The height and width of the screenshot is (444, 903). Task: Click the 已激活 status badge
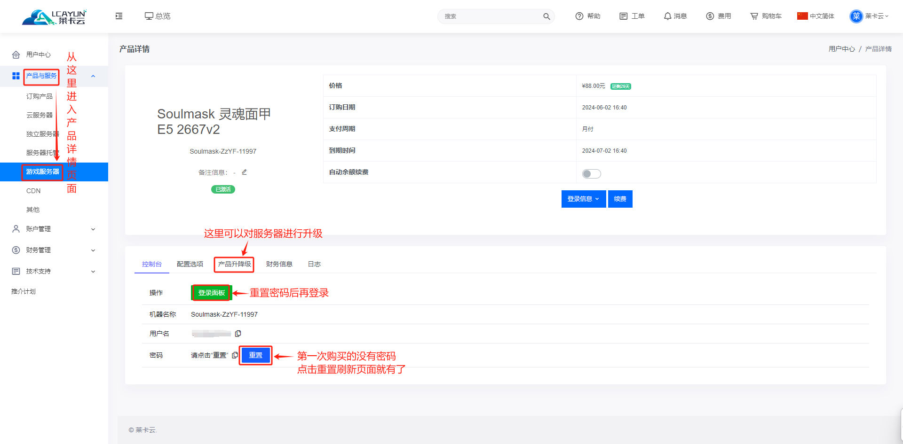point(223,189)
